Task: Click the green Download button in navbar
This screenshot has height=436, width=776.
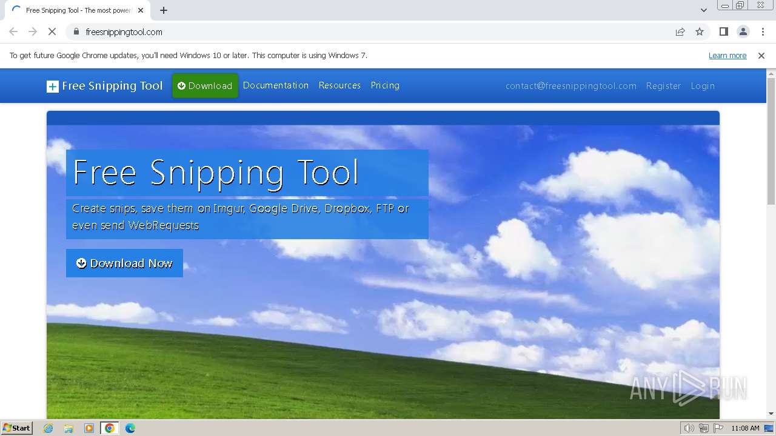Action: (x=205, y=86)
